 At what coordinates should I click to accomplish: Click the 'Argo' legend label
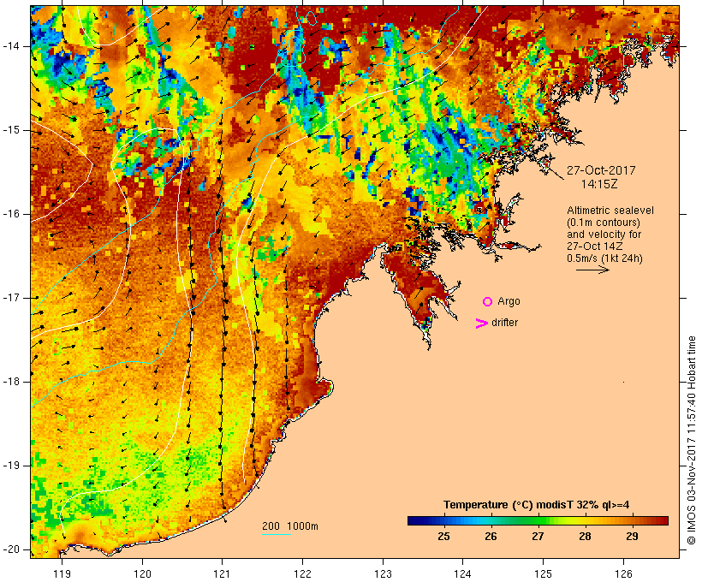pyautogui.click(x=509, y=301)
